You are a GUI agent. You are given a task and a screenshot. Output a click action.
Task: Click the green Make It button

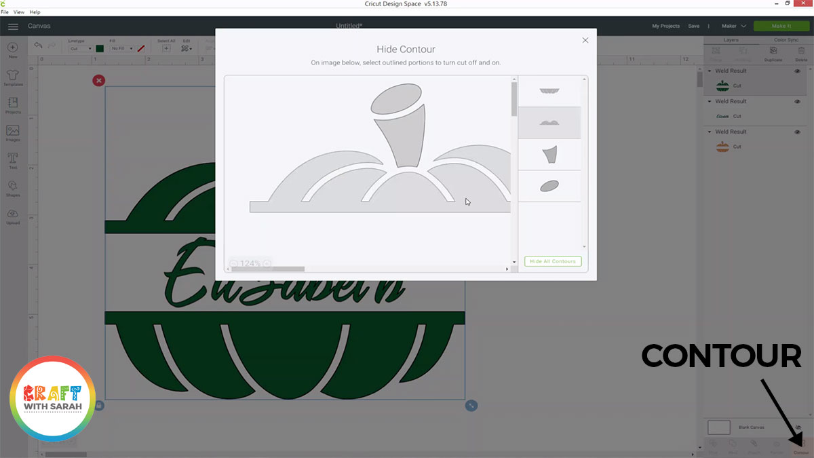click(x=781, y=26)
